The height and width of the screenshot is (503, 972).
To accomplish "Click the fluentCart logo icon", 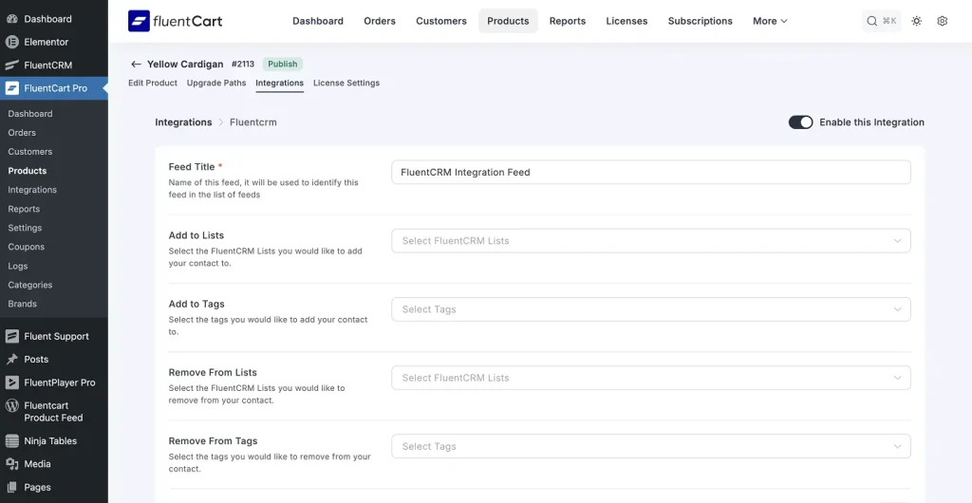I will (x=139, y=21).
